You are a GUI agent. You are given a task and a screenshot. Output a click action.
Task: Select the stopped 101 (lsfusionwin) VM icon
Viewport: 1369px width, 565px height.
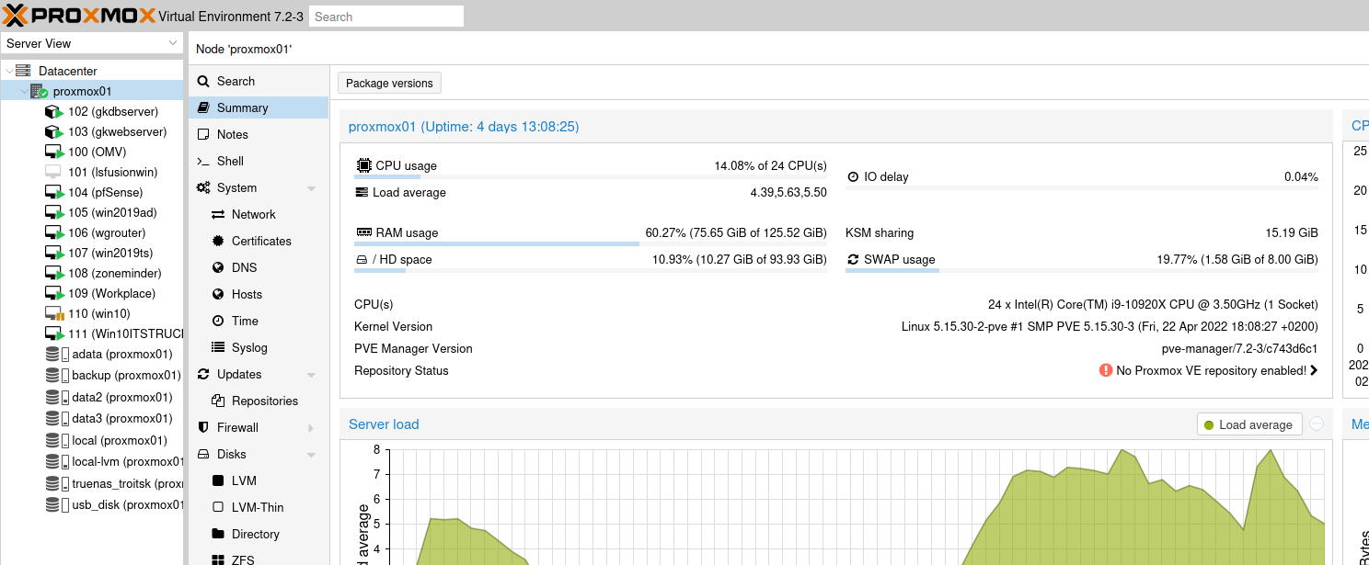point(53,172)
